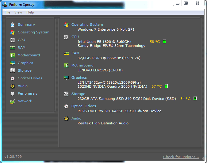
Task: Click the Graphics 67 °C temperature indicator
Action: click(x=166, y=86)
